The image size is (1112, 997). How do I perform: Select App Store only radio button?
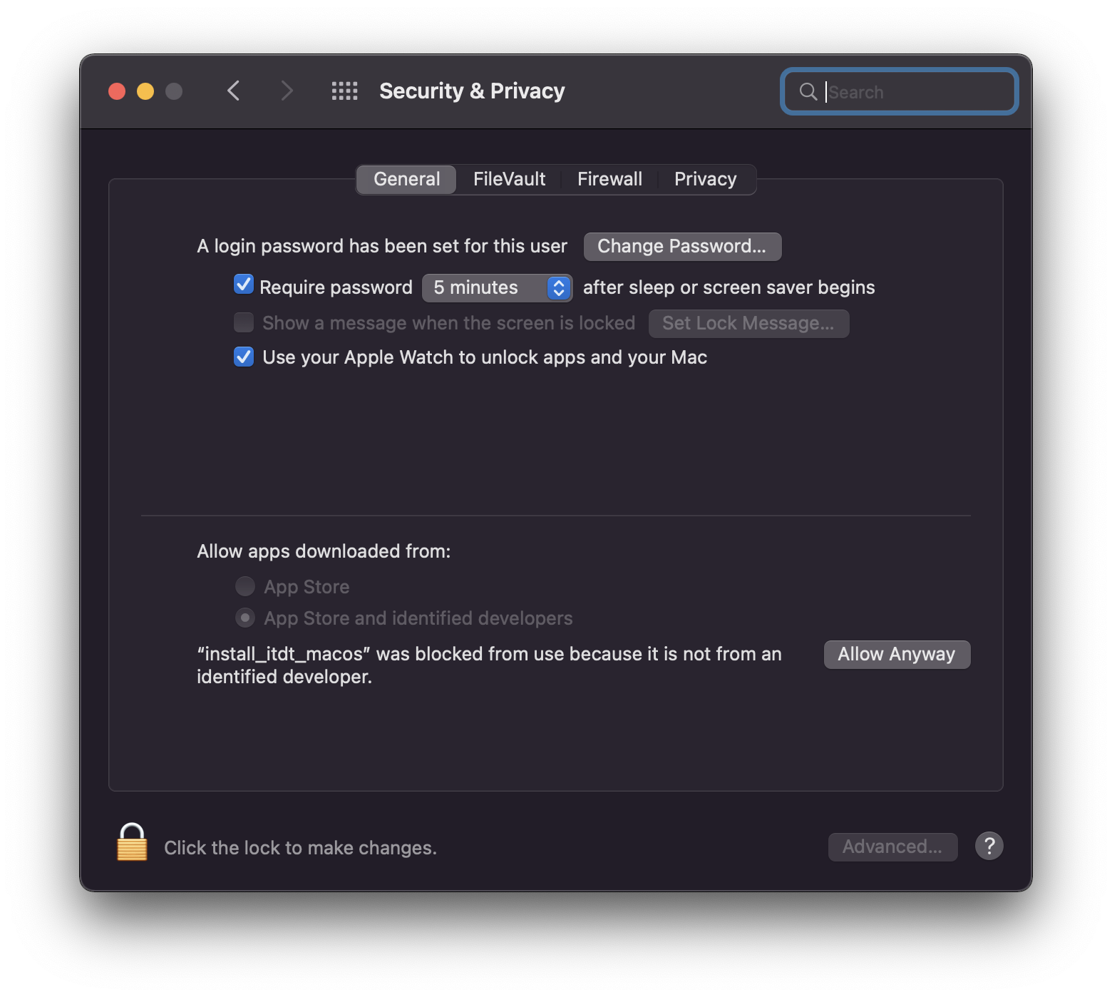coord(245,586)
